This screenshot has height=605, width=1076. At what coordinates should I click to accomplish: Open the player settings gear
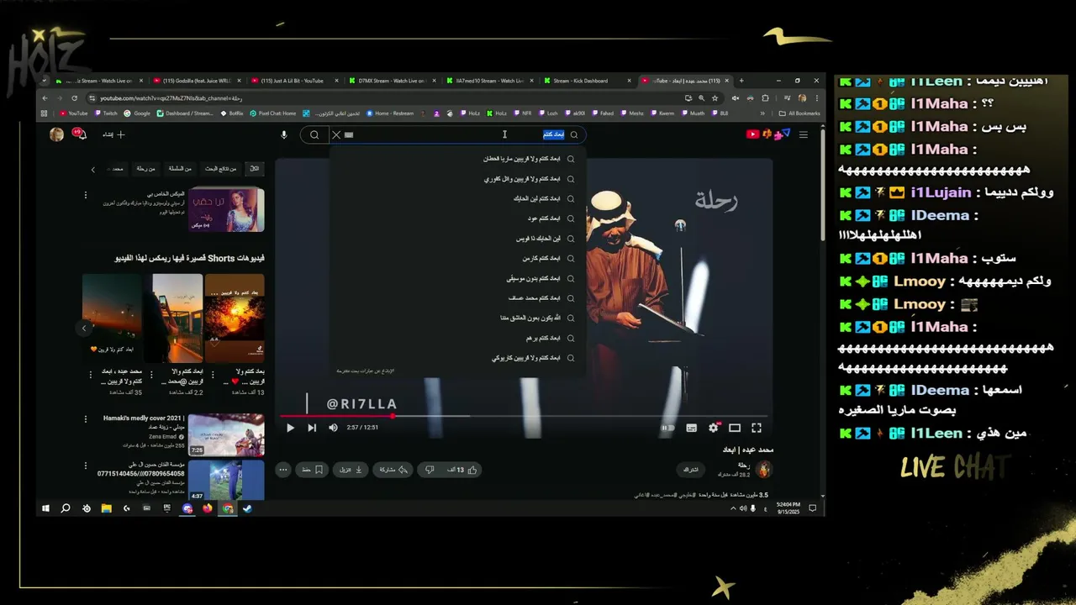[713, 428]
